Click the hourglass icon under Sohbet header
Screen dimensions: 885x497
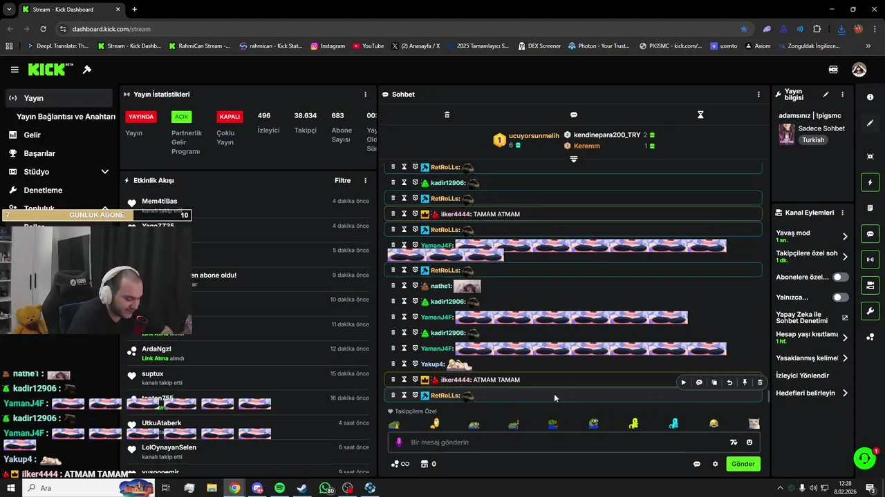pos(700,115)
